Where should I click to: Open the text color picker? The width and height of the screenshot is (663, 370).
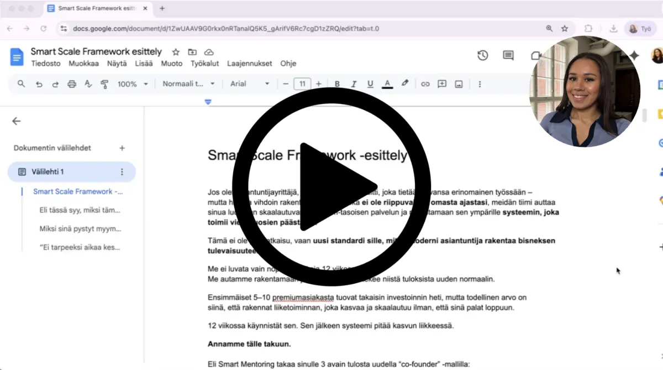[387, 84]
